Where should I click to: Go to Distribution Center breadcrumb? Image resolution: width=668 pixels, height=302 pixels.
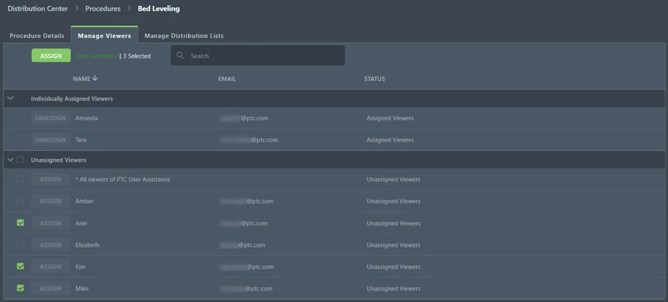point(38,9)
